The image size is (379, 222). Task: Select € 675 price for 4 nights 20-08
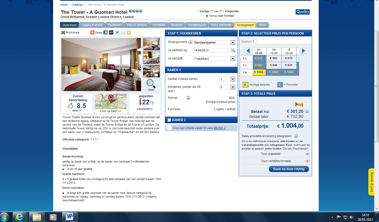pyautogui.click(x=288, y=58)
